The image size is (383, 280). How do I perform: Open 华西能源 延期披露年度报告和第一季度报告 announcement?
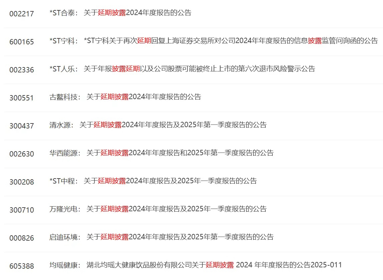[180, 153]
